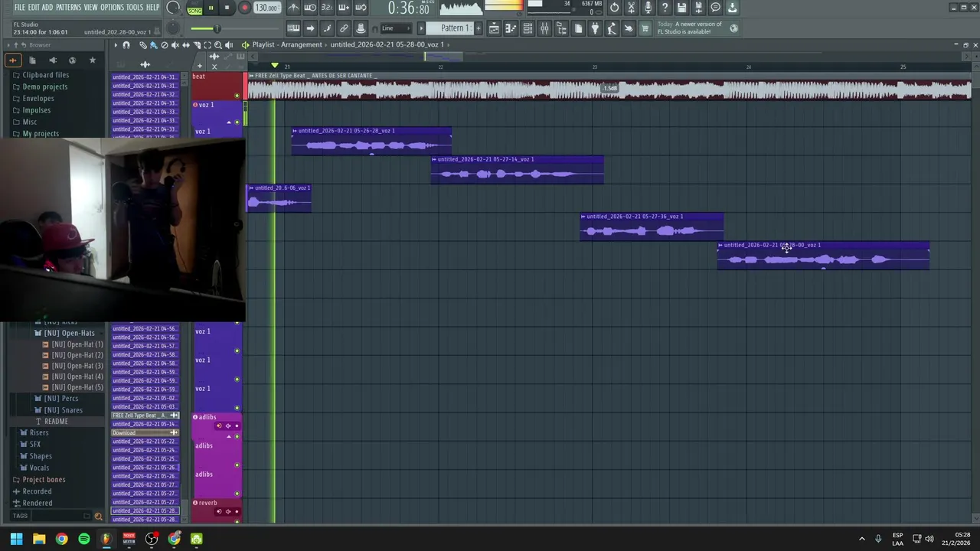Save project with the floppy disk icon

coord(681,8)
